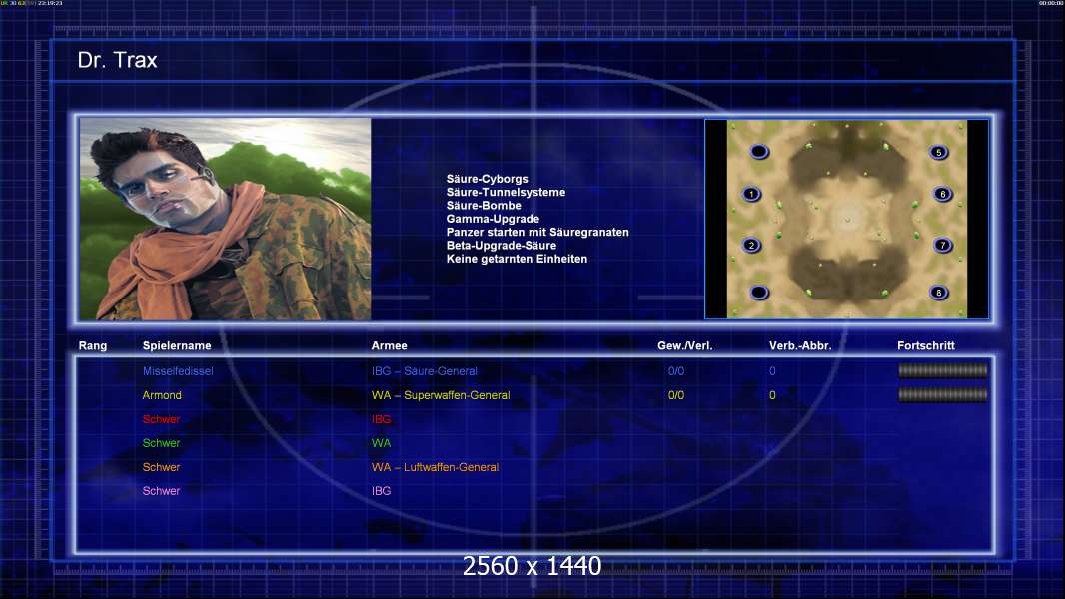This screenshot has width=1065, height=599.
Task: Click Armond's '0/0' win/loss value
Action: pyautogui.click(x=676, y=395)
